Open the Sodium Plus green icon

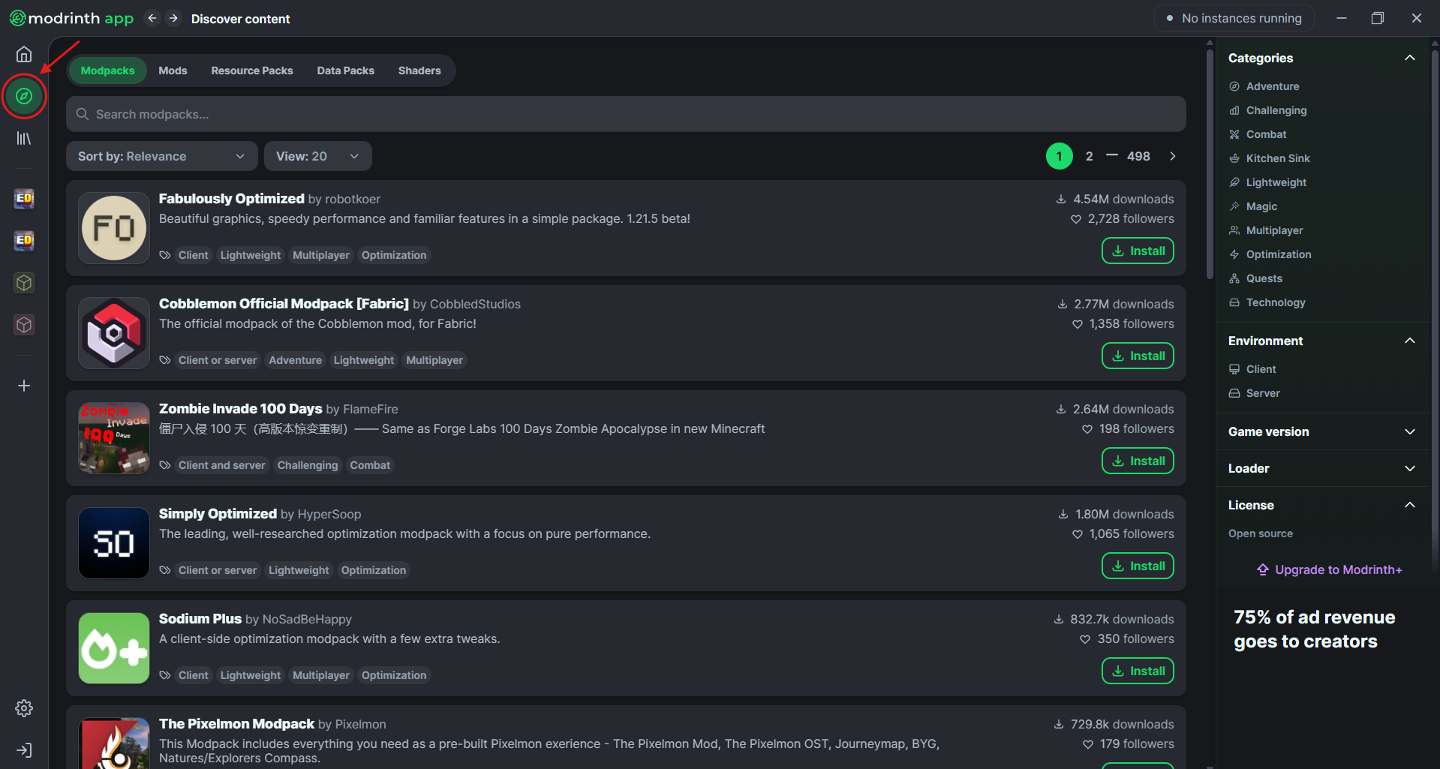coord(114,648)
